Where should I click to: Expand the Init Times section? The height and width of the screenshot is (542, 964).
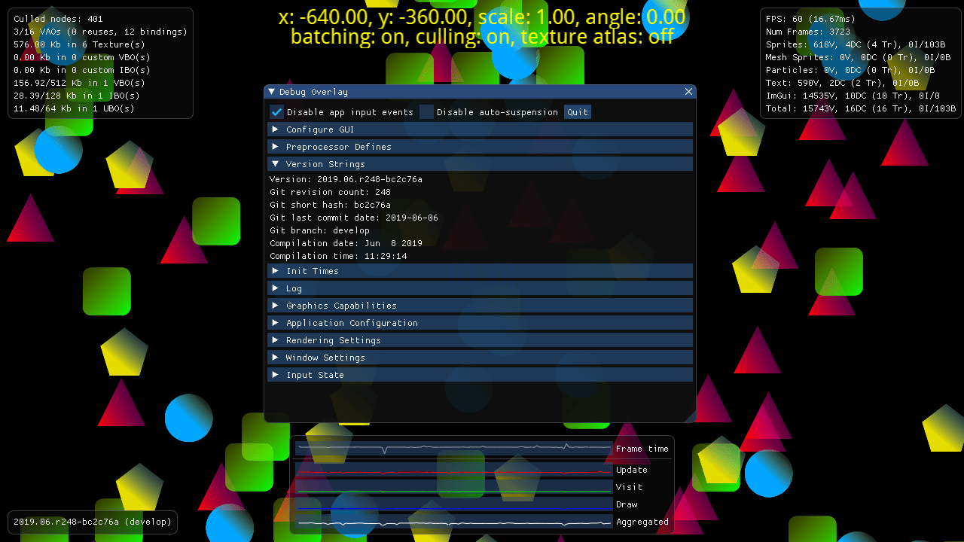tap(480, 271)
